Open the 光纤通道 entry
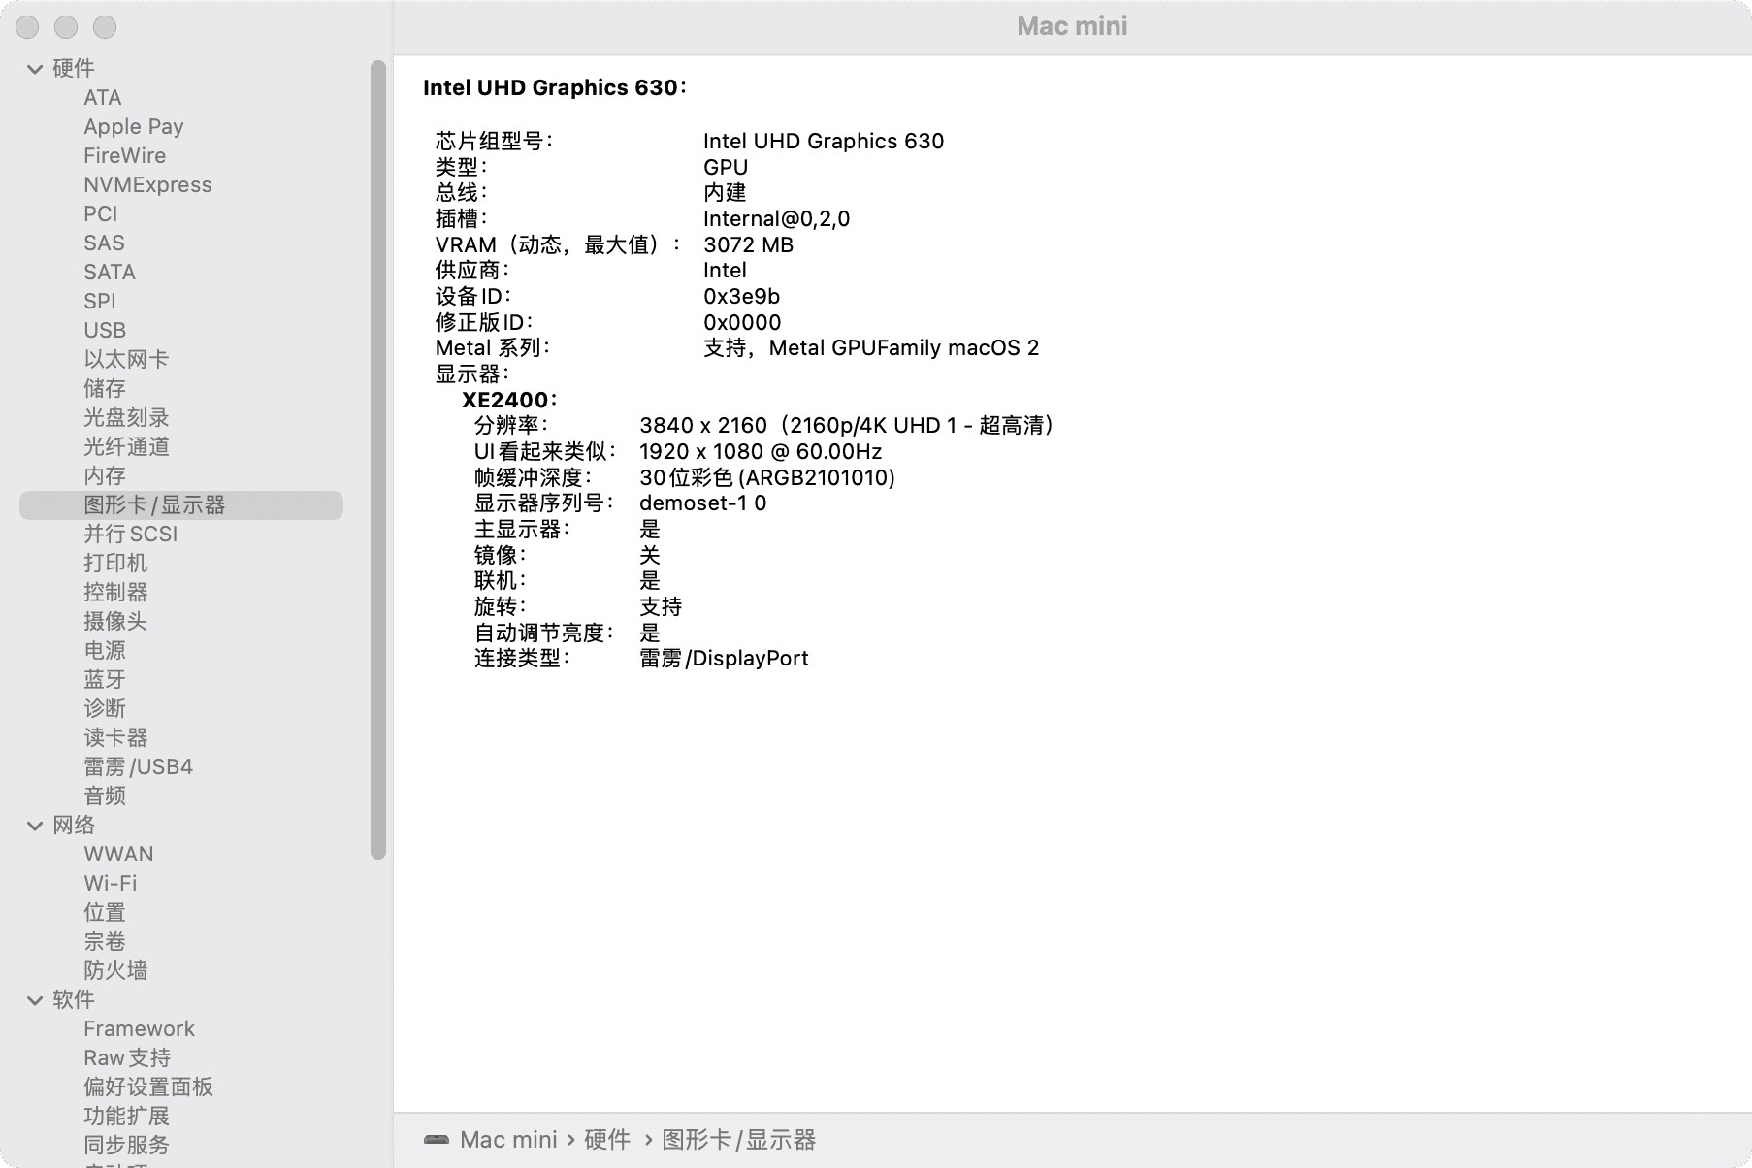Image resolution: width=1752 pixels, height=1168 pixels. [x=126, y=447]
